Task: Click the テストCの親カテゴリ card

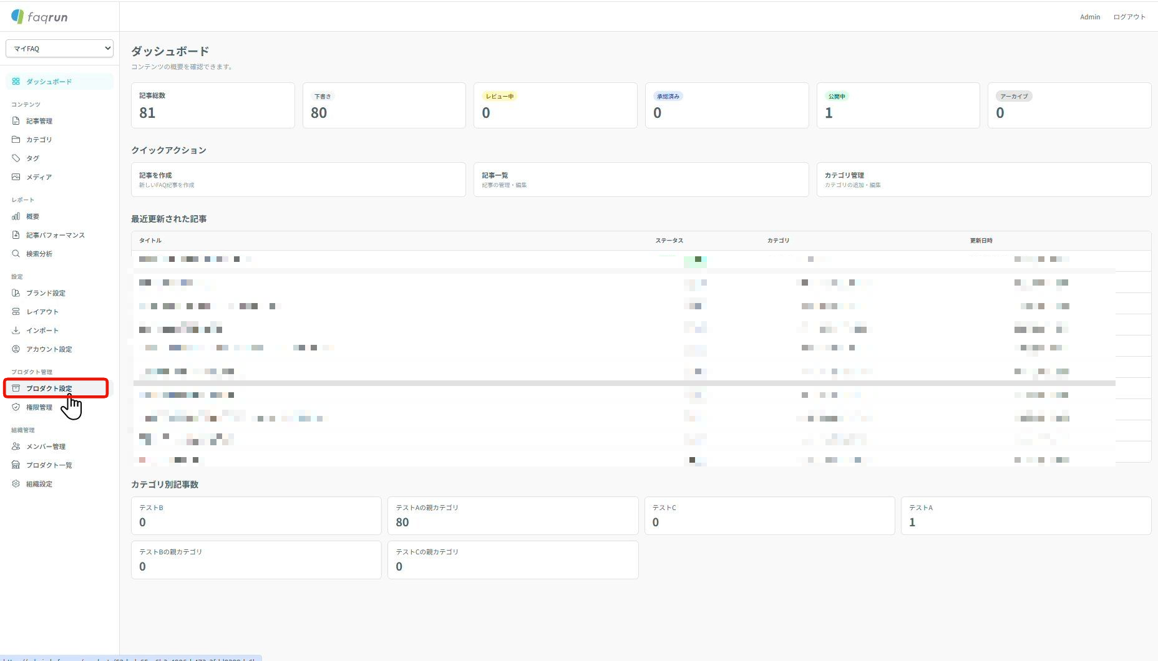Action: click(513, 560)
